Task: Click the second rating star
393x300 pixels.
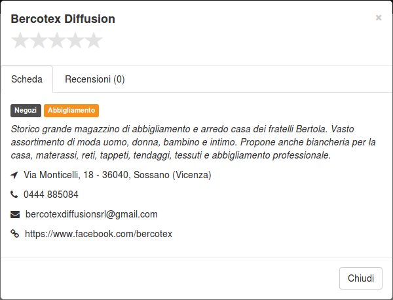Action: point(39,41)
